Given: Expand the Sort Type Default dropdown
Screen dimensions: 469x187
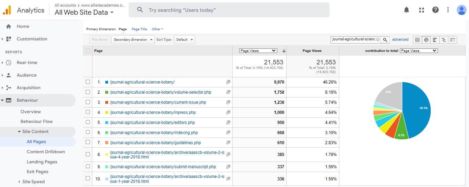Looking at the screenshot, I should tap(184, 40).
